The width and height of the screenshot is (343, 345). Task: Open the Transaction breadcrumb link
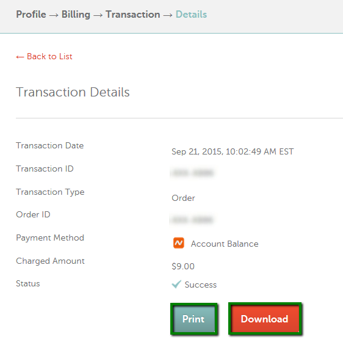pyautogui.click(x=133, y=15)
